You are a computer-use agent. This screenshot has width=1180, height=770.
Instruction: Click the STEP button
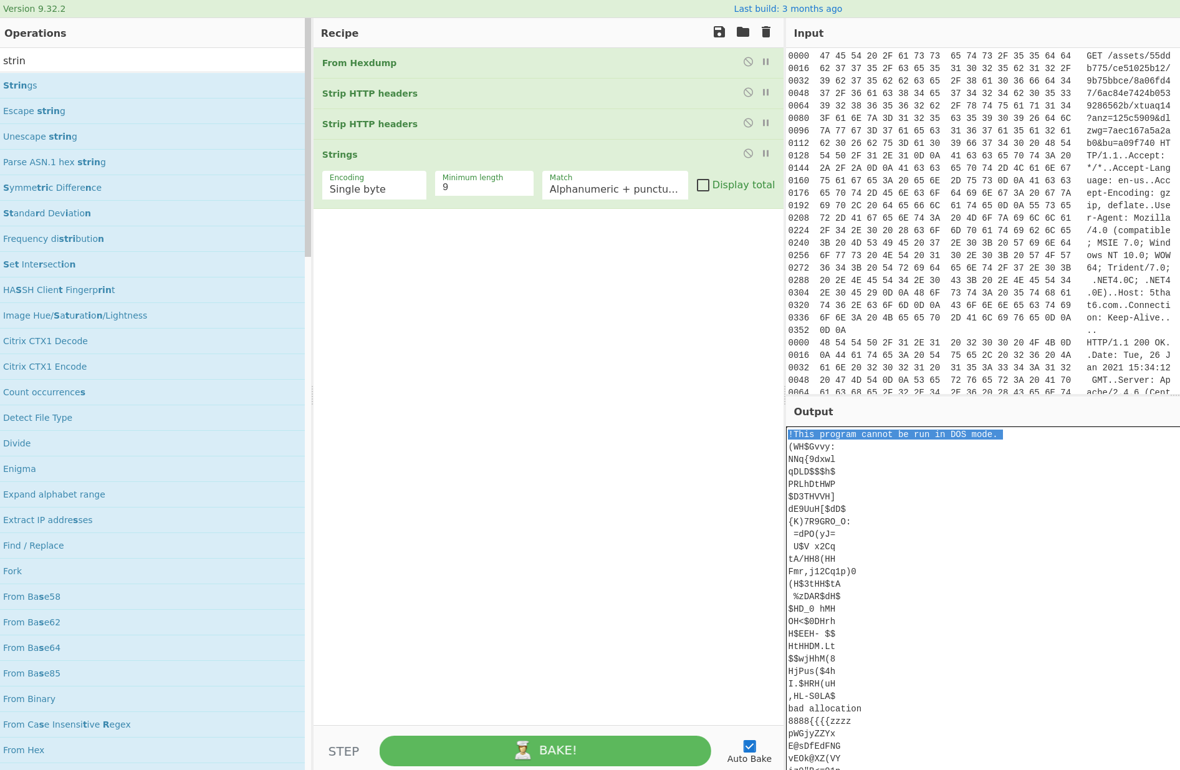tap(343, 751)
